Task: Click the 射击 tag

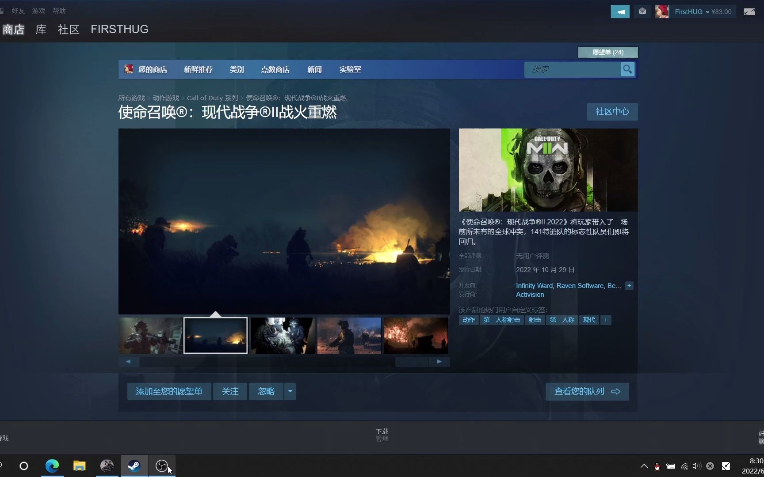Action: click(x=535, y=320)
